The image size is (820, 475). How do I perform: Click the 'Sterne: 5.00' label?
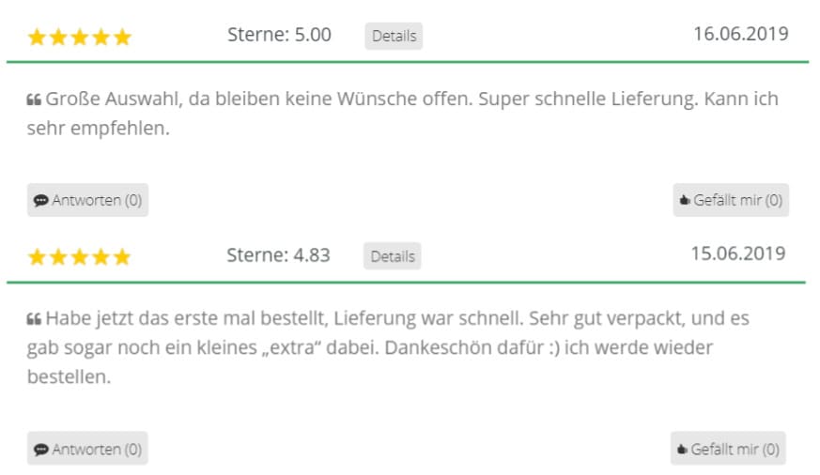tap(279, 35)
